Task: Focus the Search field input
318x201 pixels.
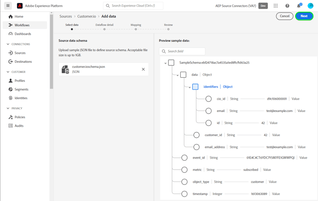Action: (182, 51)
